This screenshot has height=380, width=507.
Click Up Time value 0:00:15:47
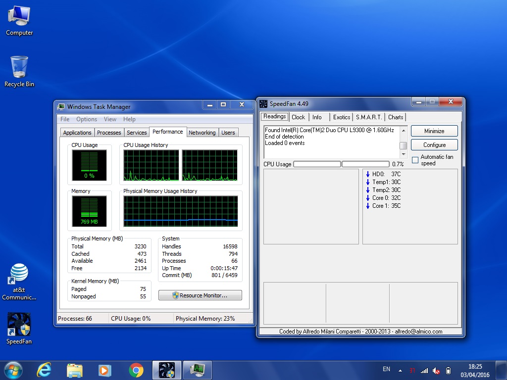click(224, 268)
